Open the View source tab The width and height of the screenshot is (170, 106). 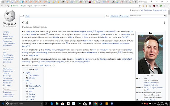114,16
